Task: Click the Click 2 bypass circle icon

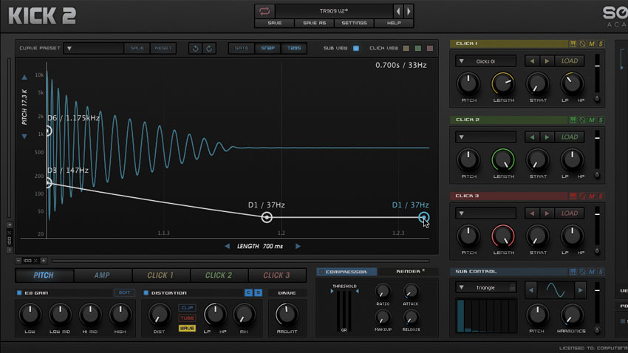Action: (582, 120)
